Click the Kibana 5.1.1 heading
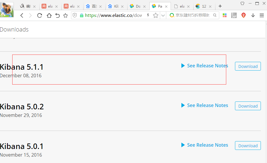 (x=22, y=67)
